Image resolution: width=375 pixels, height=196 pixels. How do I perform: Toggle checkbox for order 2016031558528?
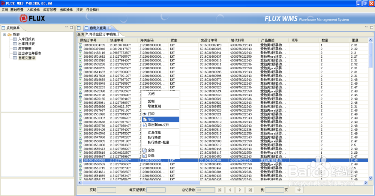[x=80, y=160]
